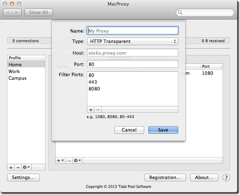Viewport: 240px width, 195px height.
Task: Focus the Name field in dialog
Action: point(132,31)
